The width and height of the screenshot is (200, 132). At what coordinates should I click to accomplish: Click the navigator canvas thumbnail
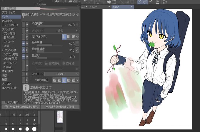60,117
